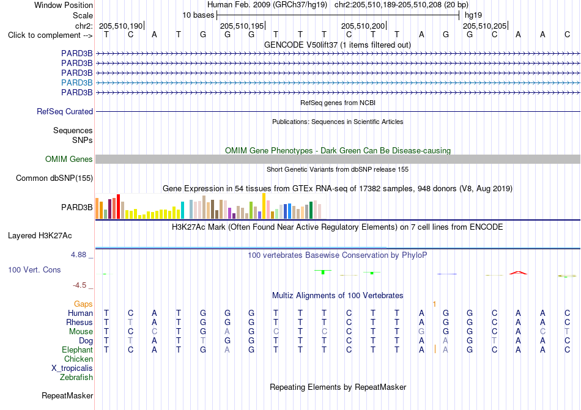Click the Human alignment row label
Image resolution: width=581 pixels, height=410 pixels.
[x=80, y=313]
